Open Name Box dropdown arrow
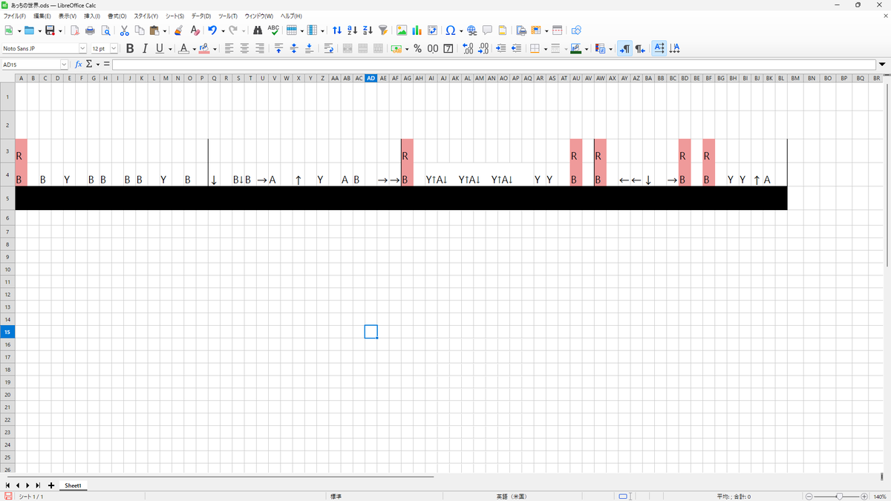This screenshot has width=891, height=501. 65,65
